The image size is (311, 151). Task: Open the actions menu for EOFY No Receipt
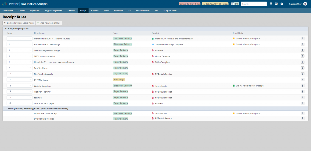click(x=302, y=80)
